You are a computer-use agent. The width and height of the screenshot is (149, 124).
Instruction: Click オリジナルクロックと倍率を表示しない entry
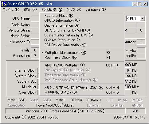82,88
